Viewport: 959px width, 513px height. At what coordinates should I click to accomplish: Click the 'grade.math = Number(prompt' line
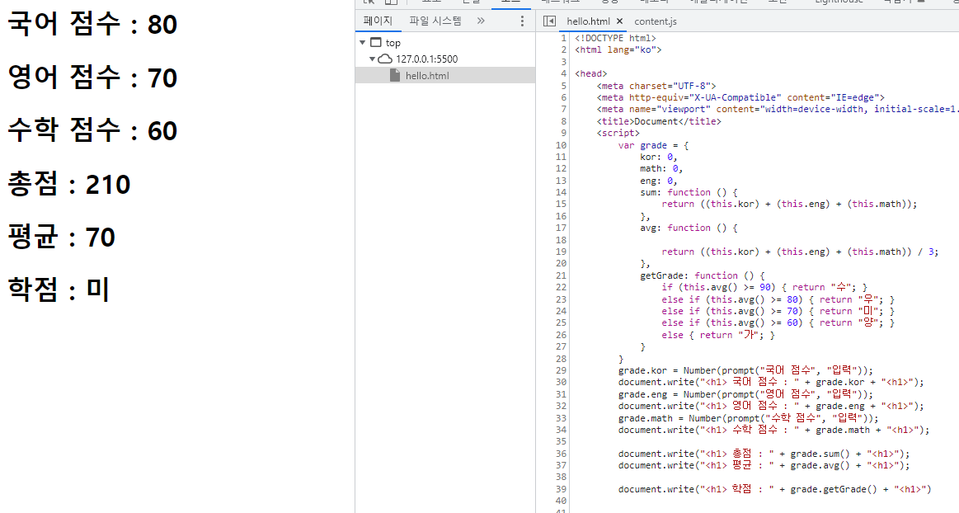click(748, 418)
